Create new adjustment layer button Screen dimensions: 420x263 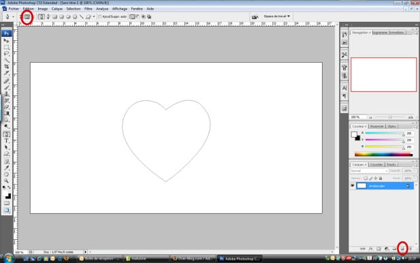pos(387,249)
